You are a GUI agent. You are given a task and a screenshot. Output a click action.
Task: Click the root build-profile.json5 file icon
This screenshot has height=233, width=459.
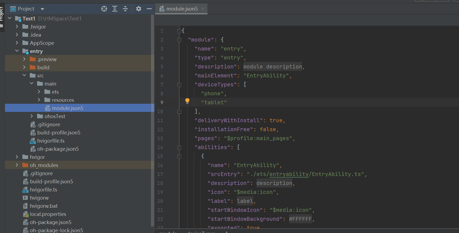(x=26, y=181)
